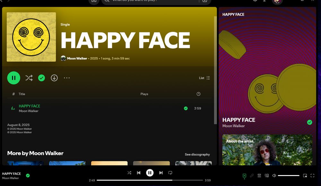Screen dimensions: 321x186
Task: Toggle the saved check in the Now Playing panel
Action: (309, 122)
